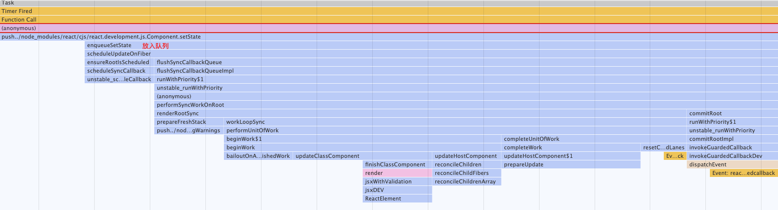Click the pink render frame
This screenshot has width=778, height=210.
397,173
